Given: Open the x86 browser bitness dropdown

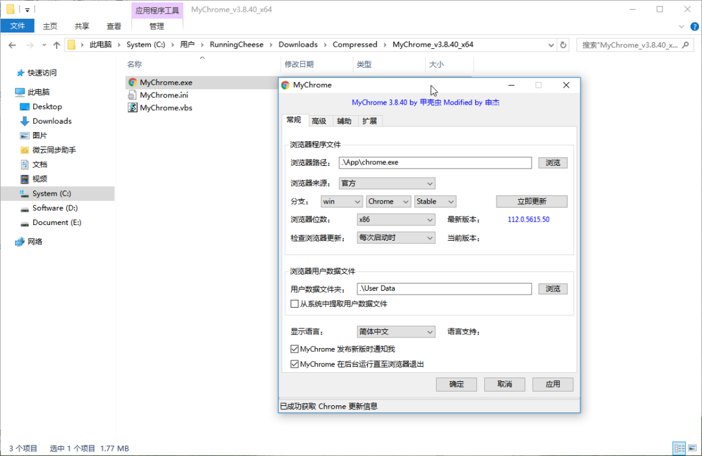Looking at the screenshot, I should tap(396, 219).
